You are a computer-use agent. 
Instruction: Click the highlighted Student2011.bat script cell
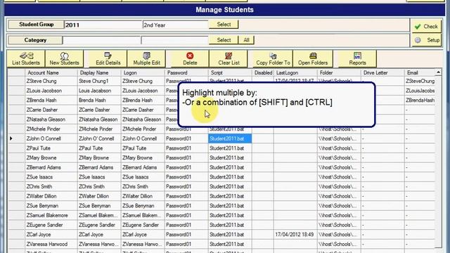(230, 138)
